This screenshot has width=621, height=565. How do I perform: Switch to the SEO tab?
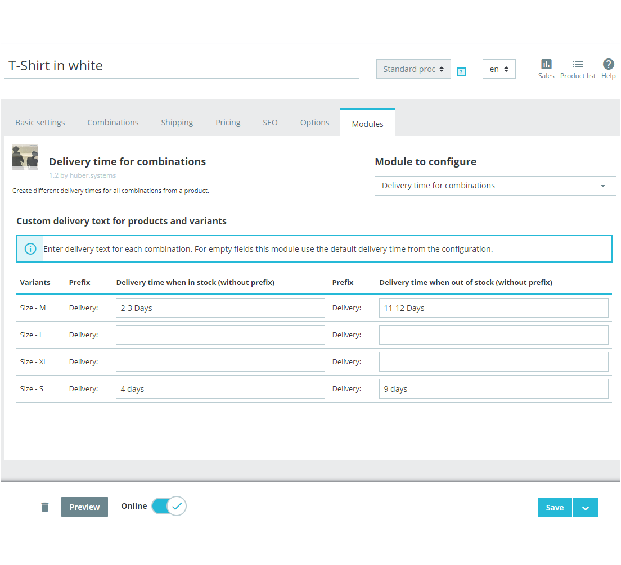(x=270, y=123)
